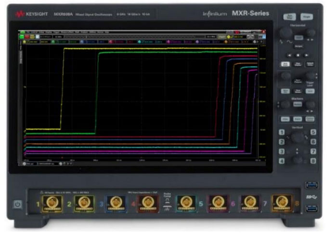Tap the Clear Display key
The image size is (336, 233).
point(297,64)
